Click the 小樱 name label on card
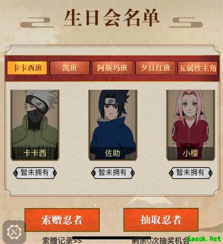The width and height of the screenshot is (223, 244). (x=191, y=153)
